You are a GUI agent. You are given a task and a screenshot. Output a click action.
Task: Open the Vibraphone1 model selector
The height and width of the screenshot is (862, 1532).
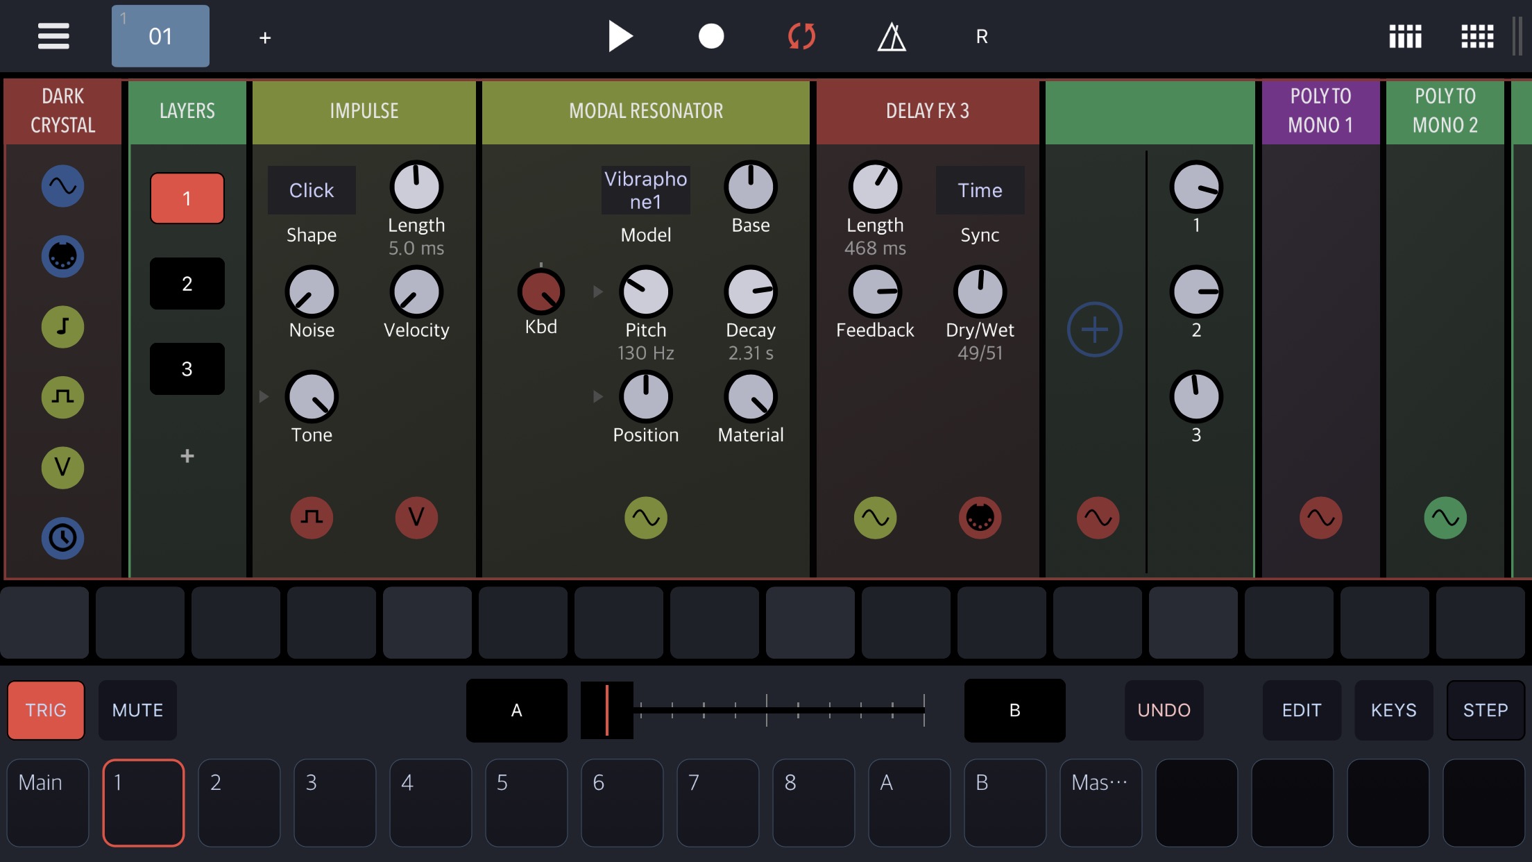[646, 190]
